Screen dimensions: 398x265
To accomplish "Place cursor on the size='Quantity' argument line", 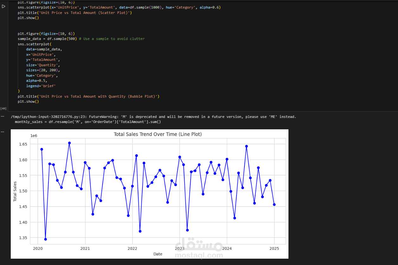I will tap(43, 65).
